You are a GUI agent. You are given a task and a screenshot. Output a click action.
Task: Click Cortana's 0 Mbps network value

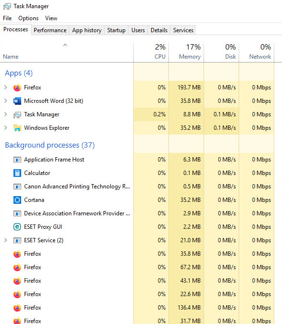coord(261,200)
